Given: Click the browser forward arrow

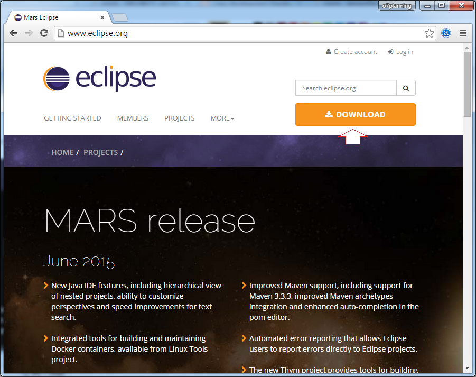Looking at the screenshot, I should tap(29, 33).
